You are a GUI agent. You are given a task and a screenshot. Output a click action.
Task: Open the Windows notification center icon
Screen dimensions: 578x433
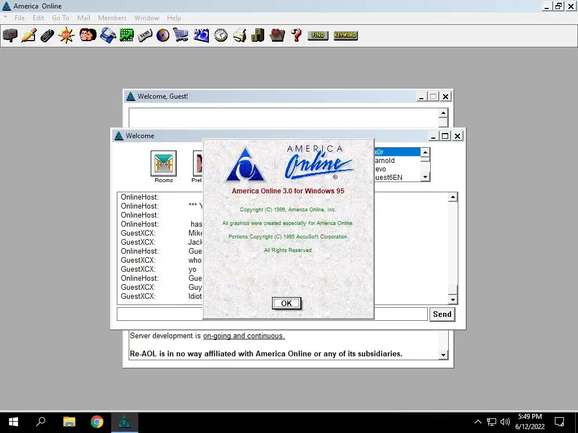[x=559, y=422]
